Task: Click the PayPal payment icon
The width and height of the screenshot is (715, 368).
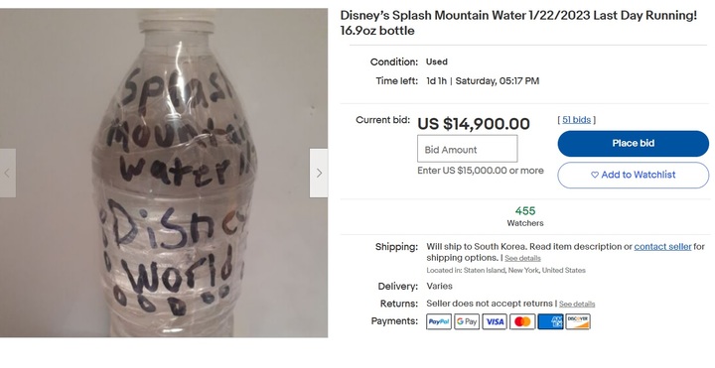Action: pos(439,321)
